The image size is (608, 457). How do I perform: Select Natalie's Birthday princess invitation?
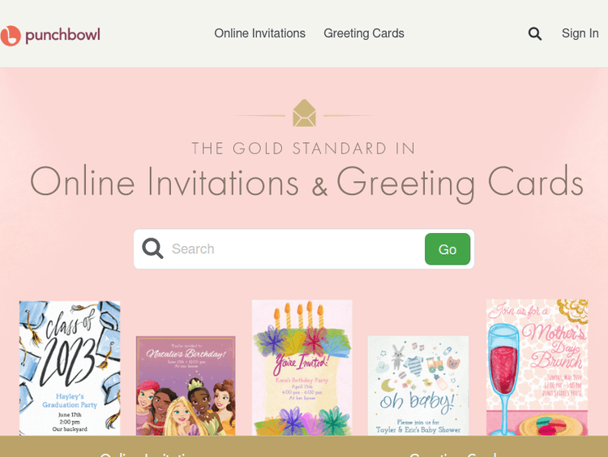(x=186, y=386)
